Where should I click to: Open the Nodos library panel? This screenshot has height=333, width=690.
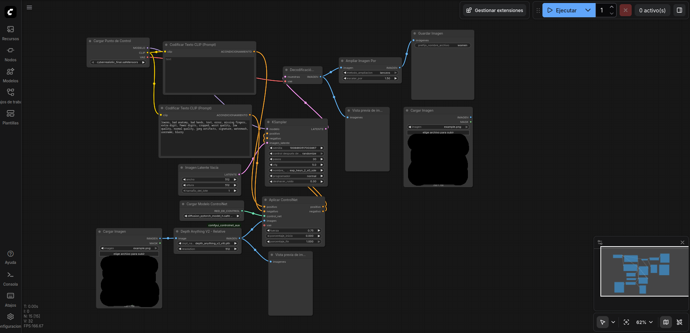(11, 54)
